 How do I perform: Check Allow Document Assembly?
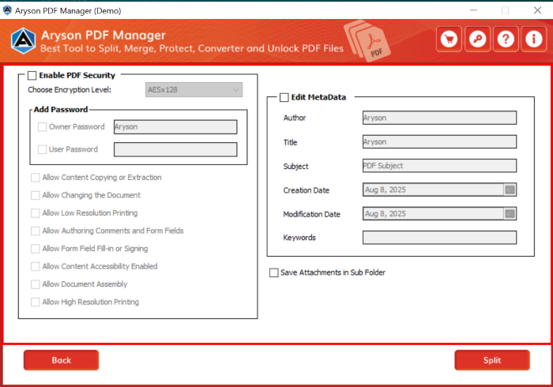[36, 284]
